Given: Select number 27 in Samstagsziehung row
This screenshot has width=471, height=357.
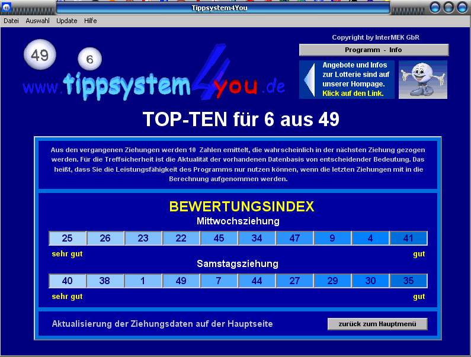Looking at the screenshot, I should pos(294,281).
